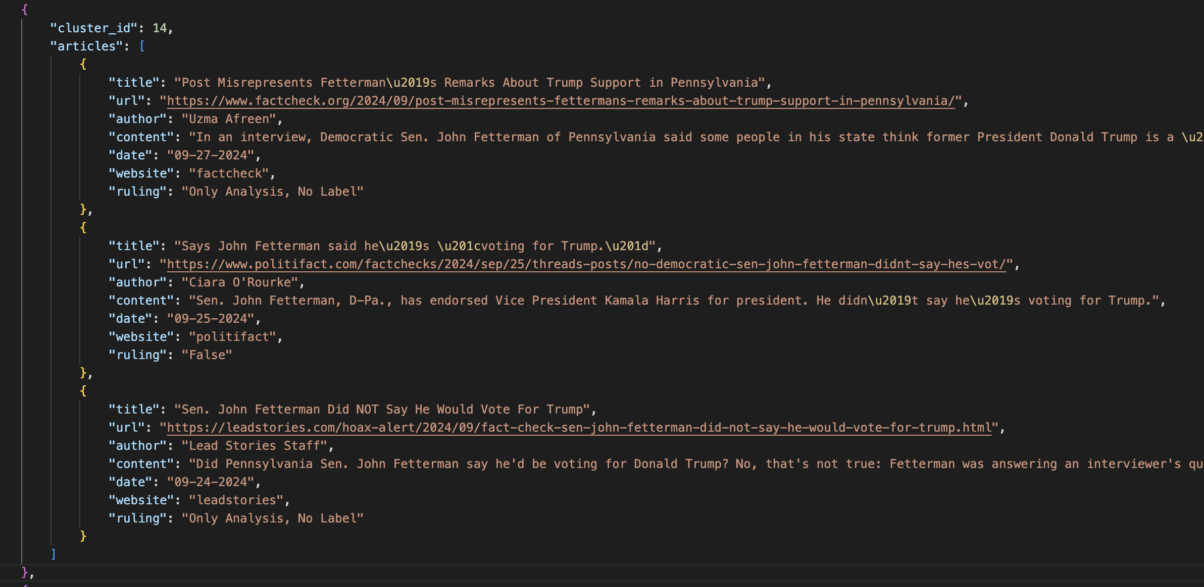Click the top-level opening purple brace
Viewport: 1204px width, 587px height.
[x=25, y=10]
